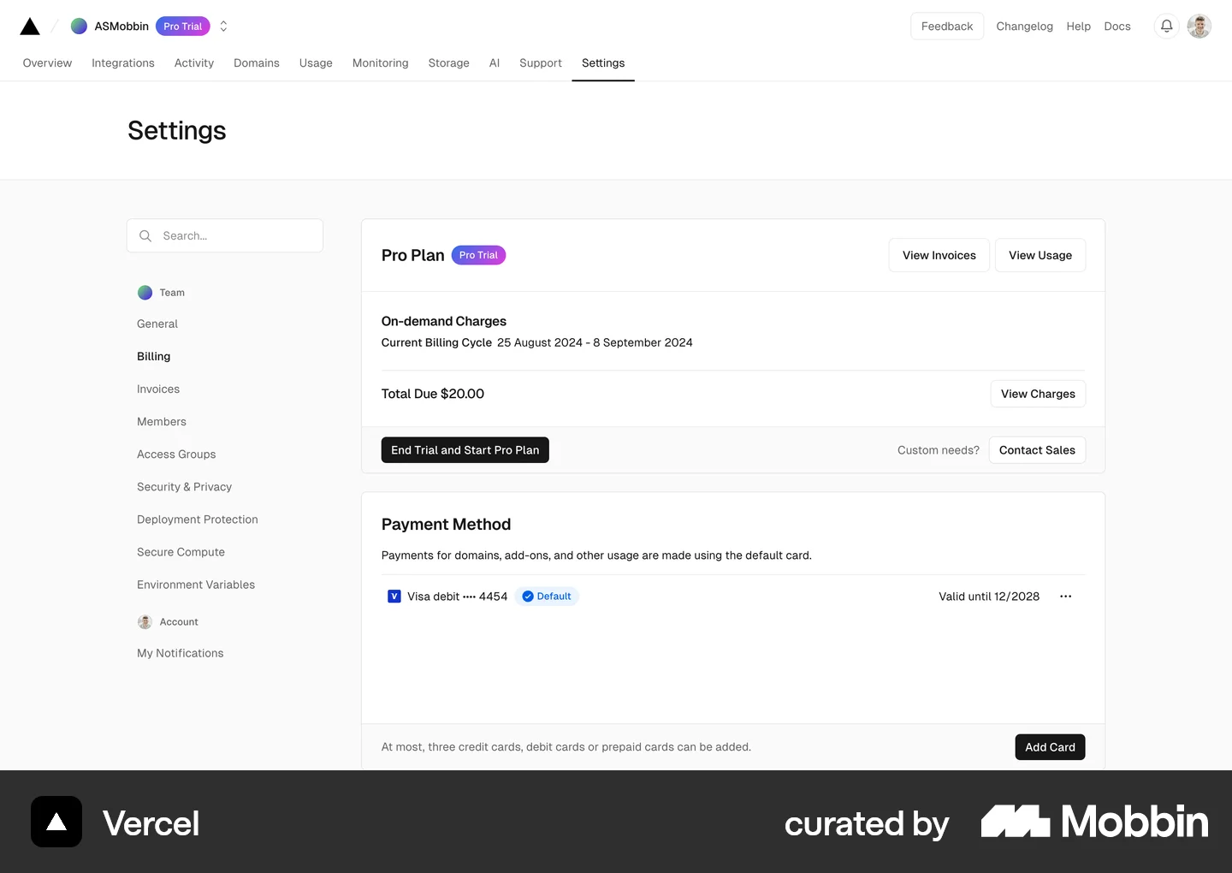Open Invoices in the sidebar
Image resolution: width=1232 pixels, height=873 pixels.
(158, 389)
